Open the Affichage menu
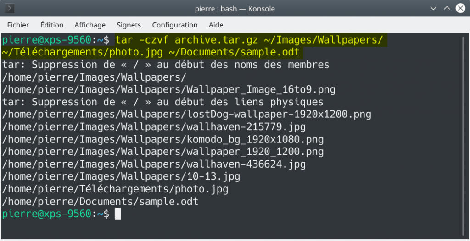470x241 pixels. 90,25
